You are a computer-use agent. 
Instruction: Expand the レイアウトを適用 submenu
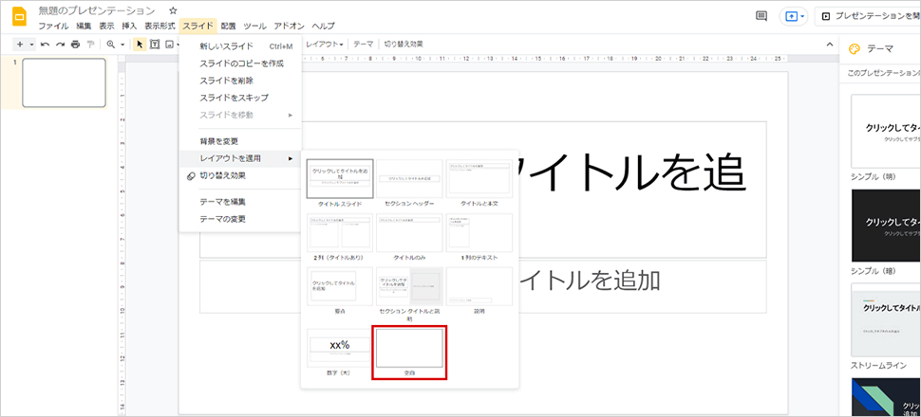click(x=240, y=158)
